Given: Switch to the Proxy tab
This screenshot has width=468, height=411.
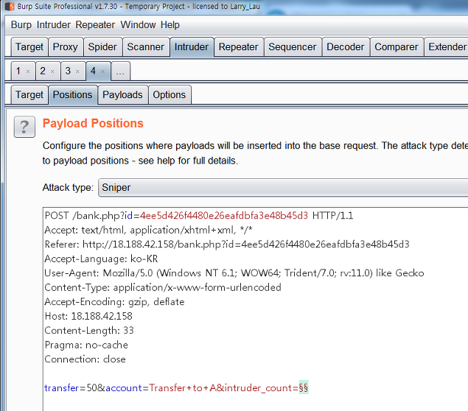Looking at the screenshot, I should (x=66, y=47).
